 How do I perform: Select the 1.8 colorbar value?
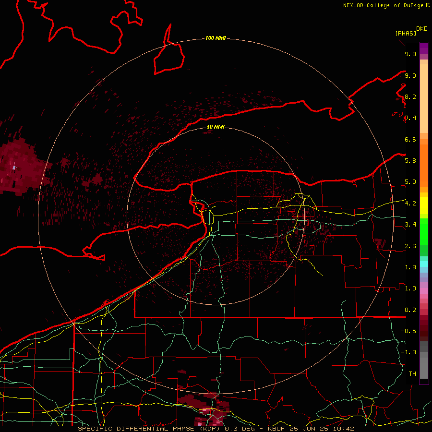tap(410, 267)
